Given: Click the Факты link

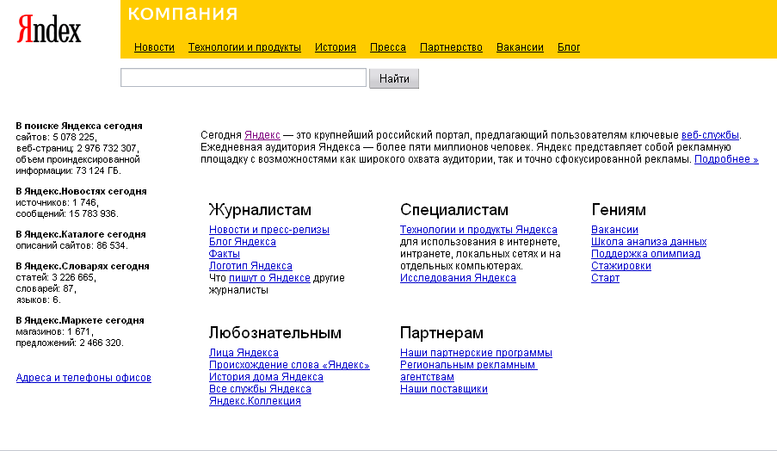Looking at the screenshot, I should (x=225, y=254).
